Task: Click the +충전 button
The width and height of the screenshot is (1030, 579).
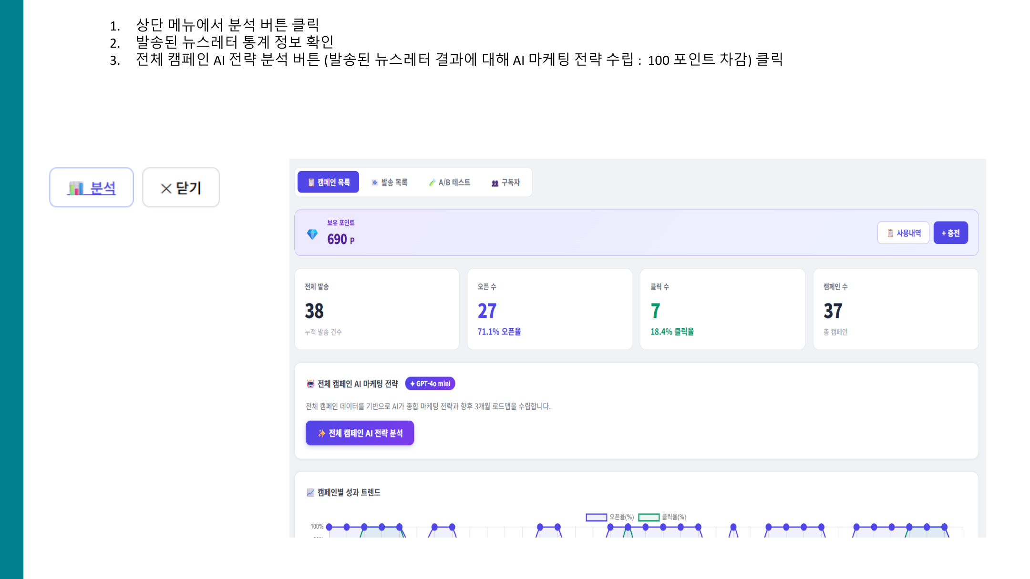Action: tap(950, 233)
